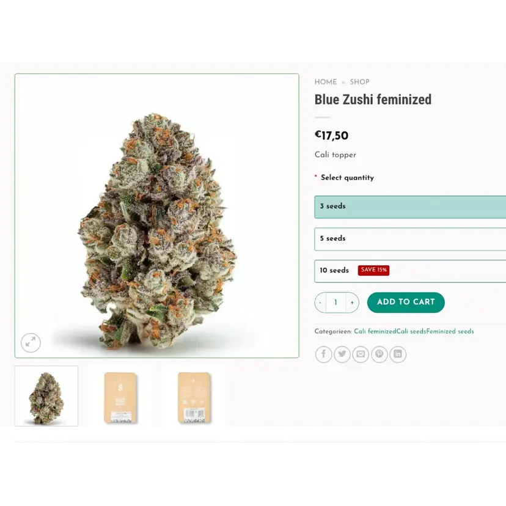Share product via email icon
The image size is (506, 506).
tap(361, 354)
